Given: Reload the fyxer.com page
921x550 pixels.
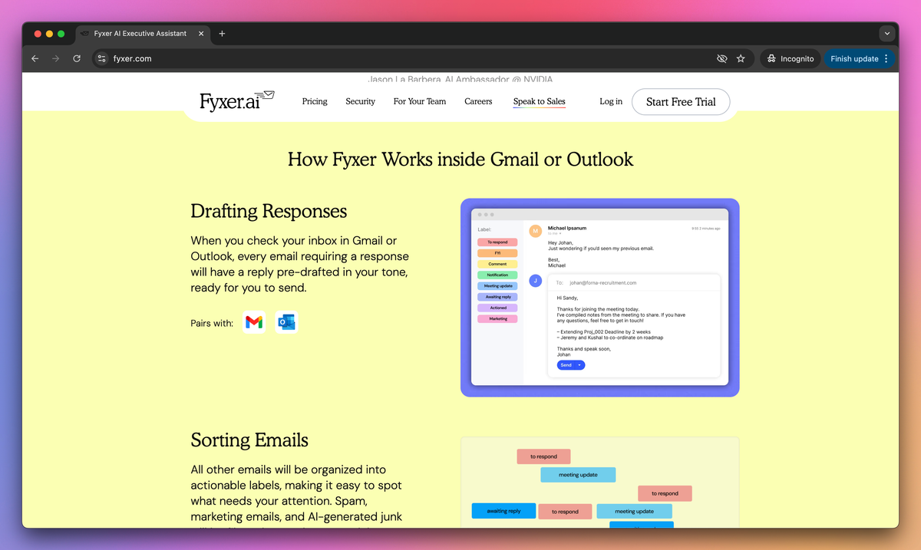Looking at the screenshot, I should pos(77,58).
